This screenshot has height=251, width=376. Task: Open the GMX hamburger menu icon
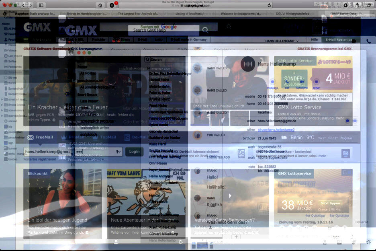(26, 40)
